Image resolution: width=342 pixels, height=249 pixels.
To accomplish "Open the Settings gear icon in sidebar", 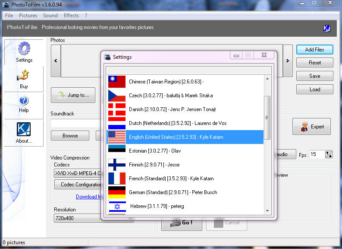I will pyautogui.click(x=24, y=48).
